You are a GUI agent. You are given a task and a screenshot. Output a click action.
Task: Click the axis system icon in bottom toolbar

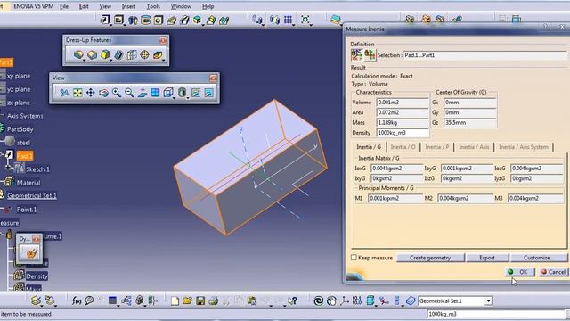click(344, 300)
